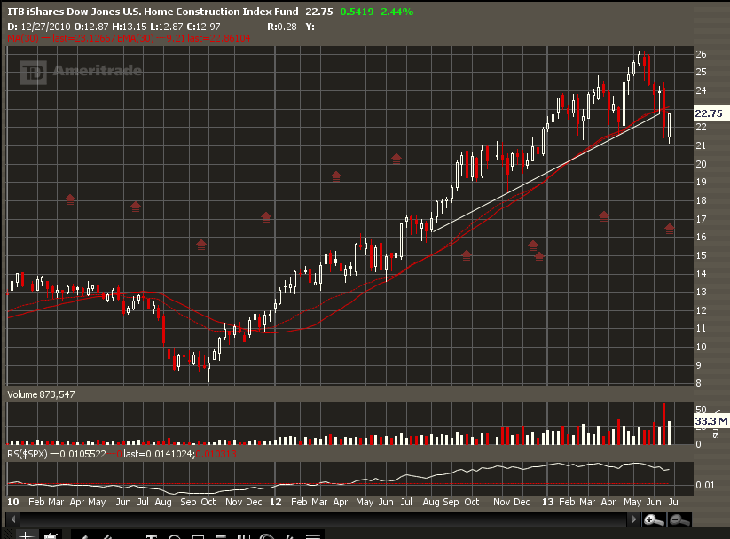Select the white trendline on the chart
The width and height of the screenshot is (730, 539).
tap(546, 173)
